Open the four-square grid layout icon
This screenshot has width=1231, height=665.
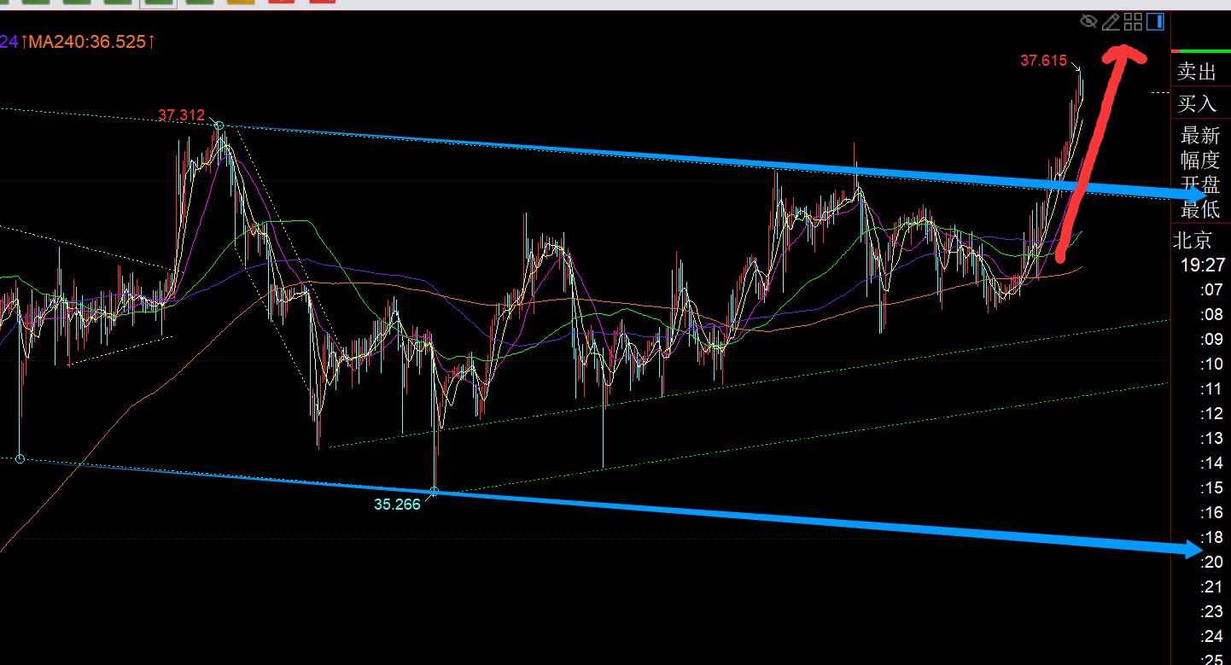tap(1133, 22)
